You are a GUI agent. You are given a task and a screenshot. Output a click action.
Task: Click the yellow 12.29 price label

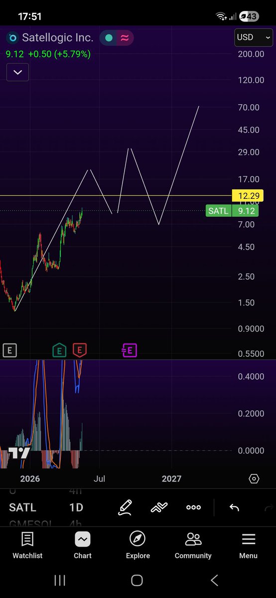click(x=248, y=196)
